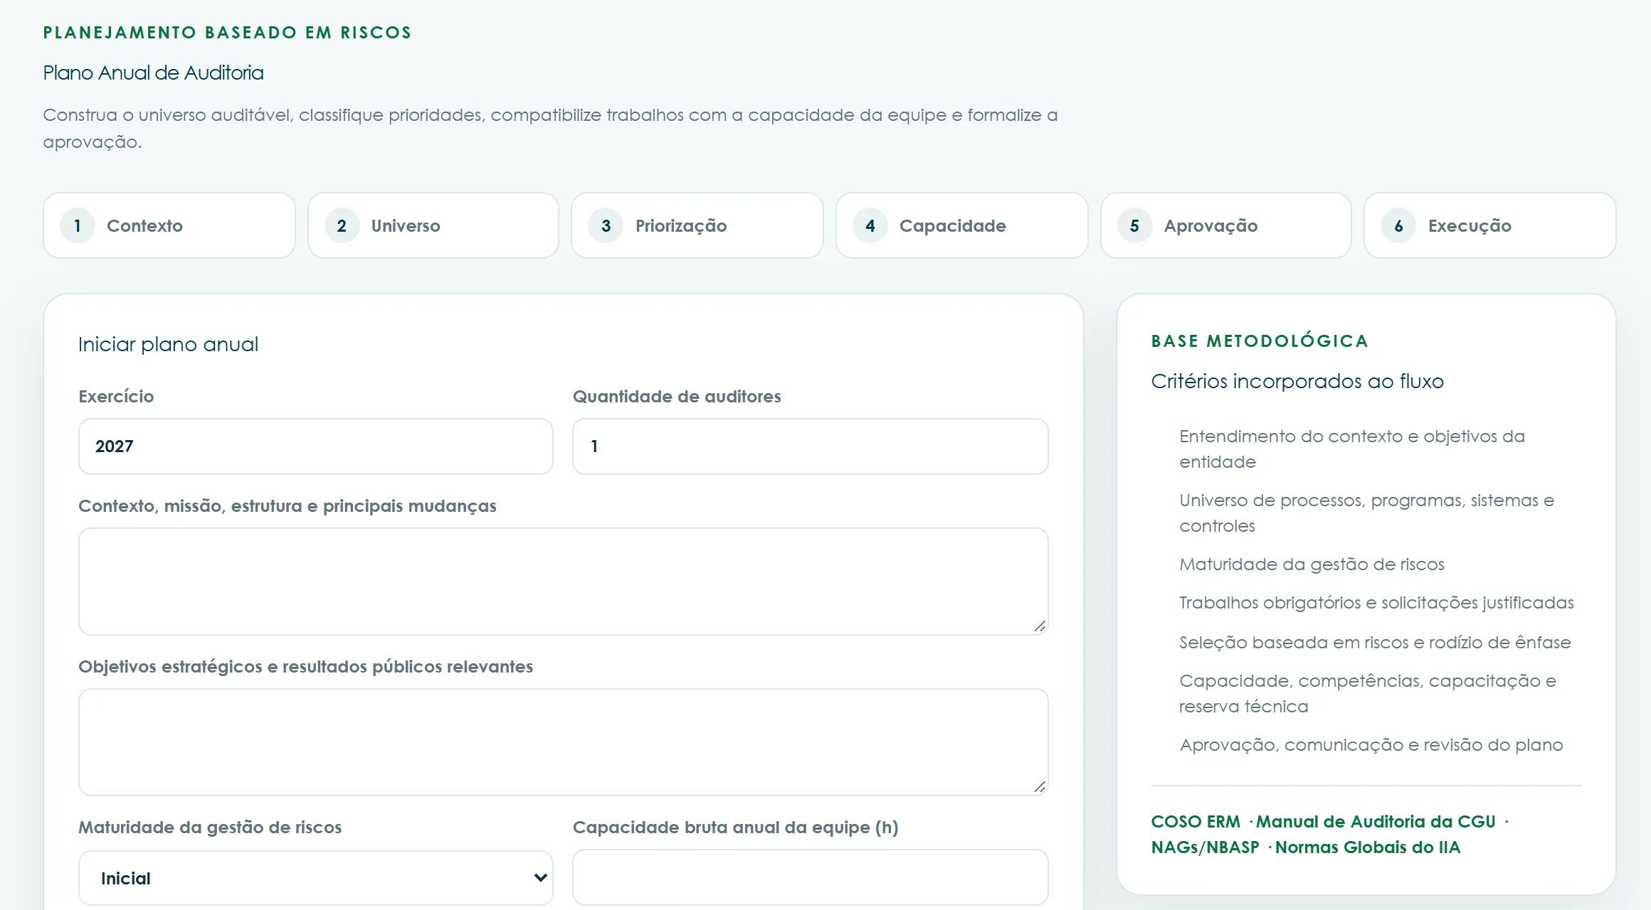Click "Capacidade, competências, capacitação e reserva técnica"
The image size is (1651, 910).
tap(1368, 694)
